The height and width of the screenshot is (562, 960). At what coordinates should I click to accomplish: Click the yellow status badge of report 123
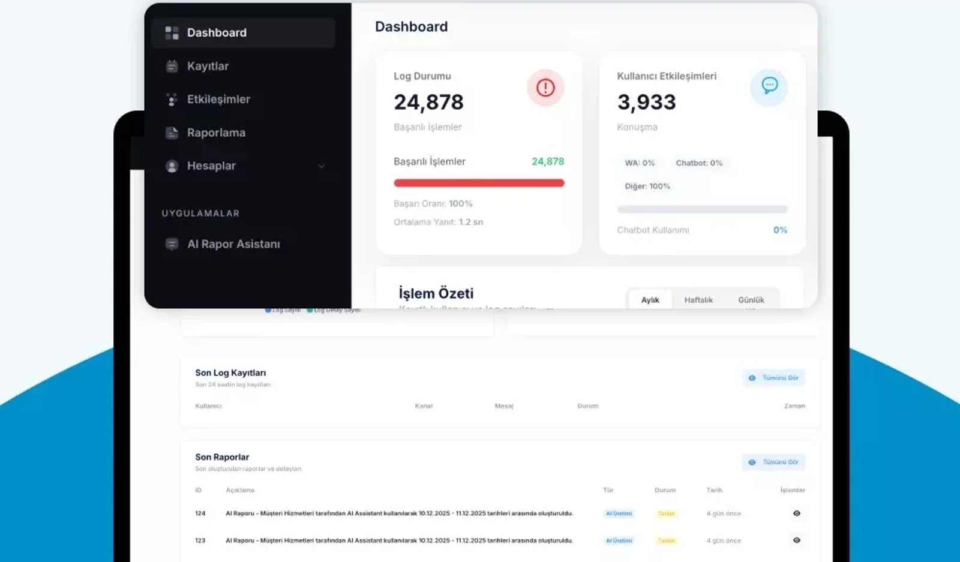(666, 540)
